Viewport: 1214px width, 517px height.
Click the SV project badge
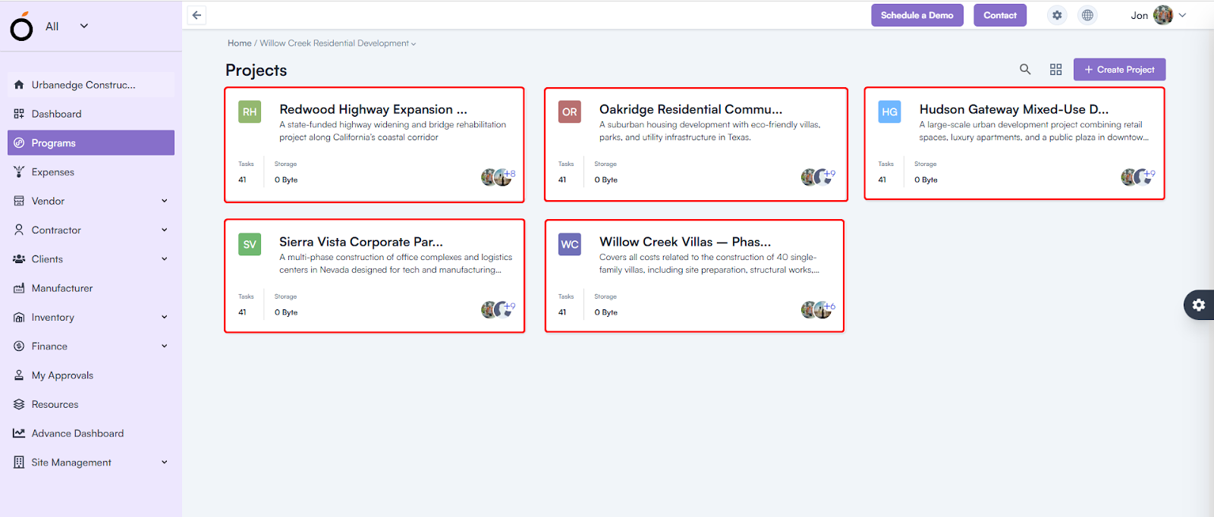tap(250, 244)
